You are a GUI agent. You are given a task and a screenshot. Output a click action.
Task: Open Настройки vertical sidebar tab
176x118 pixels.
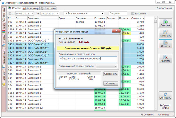click(4, 77)
